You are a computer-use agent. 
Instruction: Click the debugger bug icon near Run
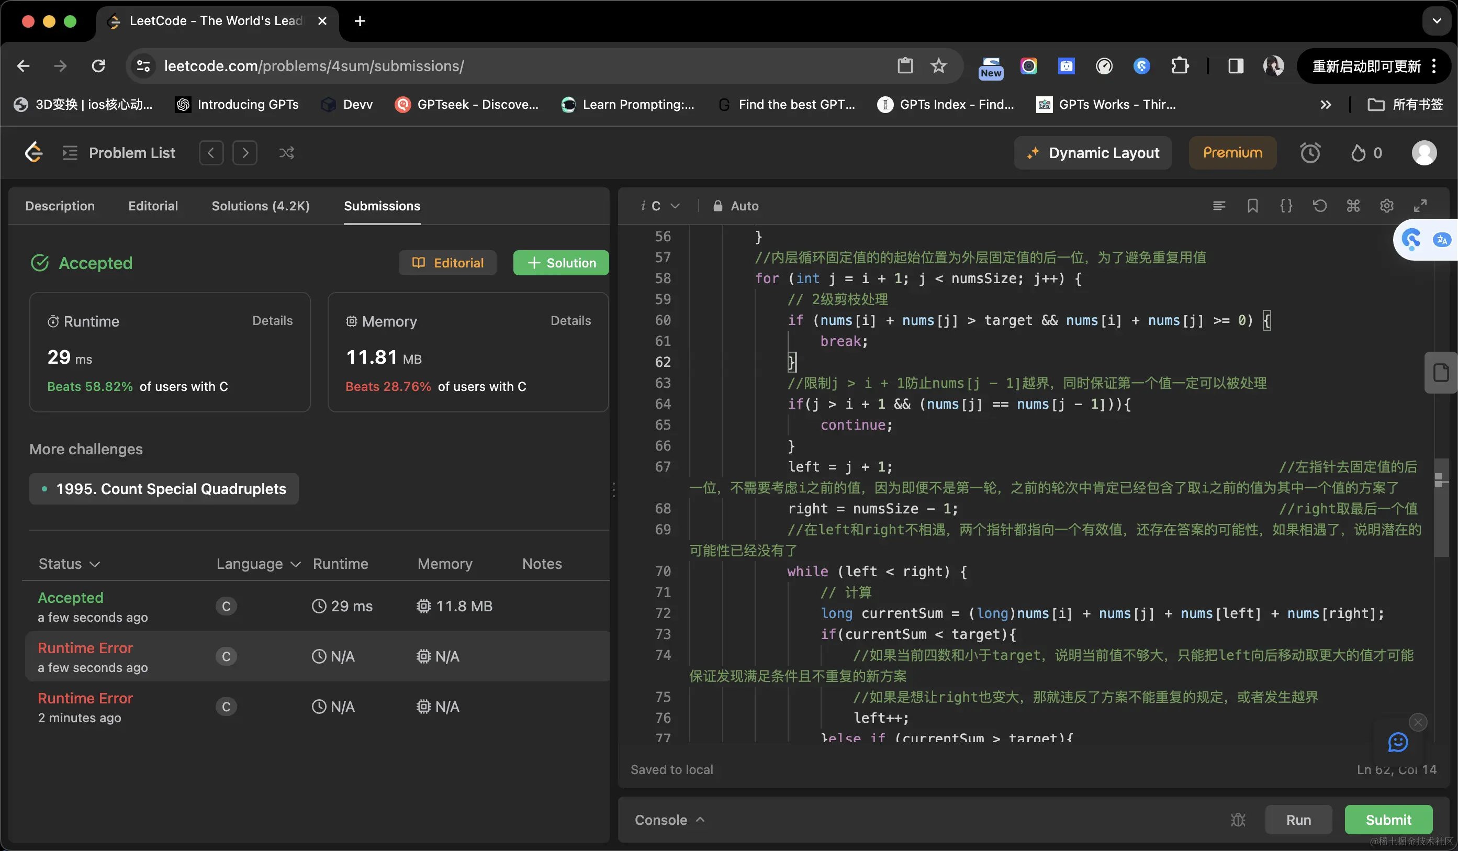point(1238,819)
